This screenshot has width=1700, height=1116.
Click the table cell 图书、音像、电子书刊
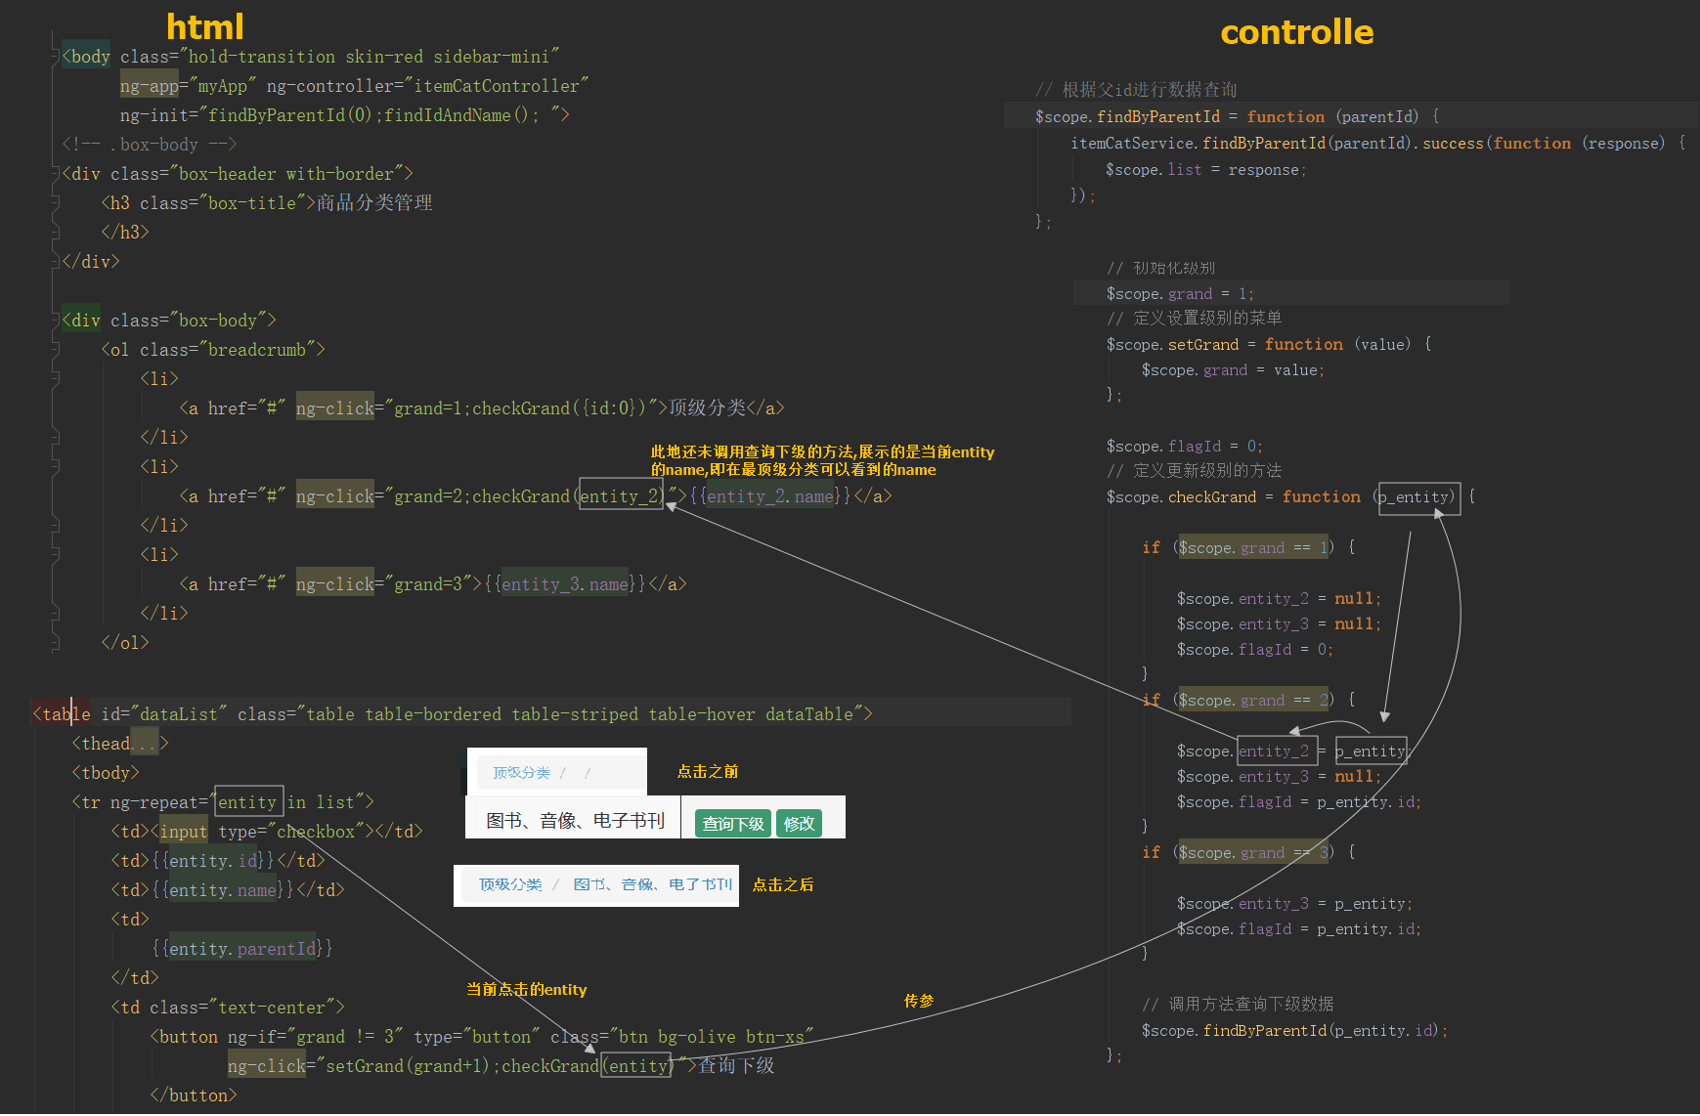[575, 821]
